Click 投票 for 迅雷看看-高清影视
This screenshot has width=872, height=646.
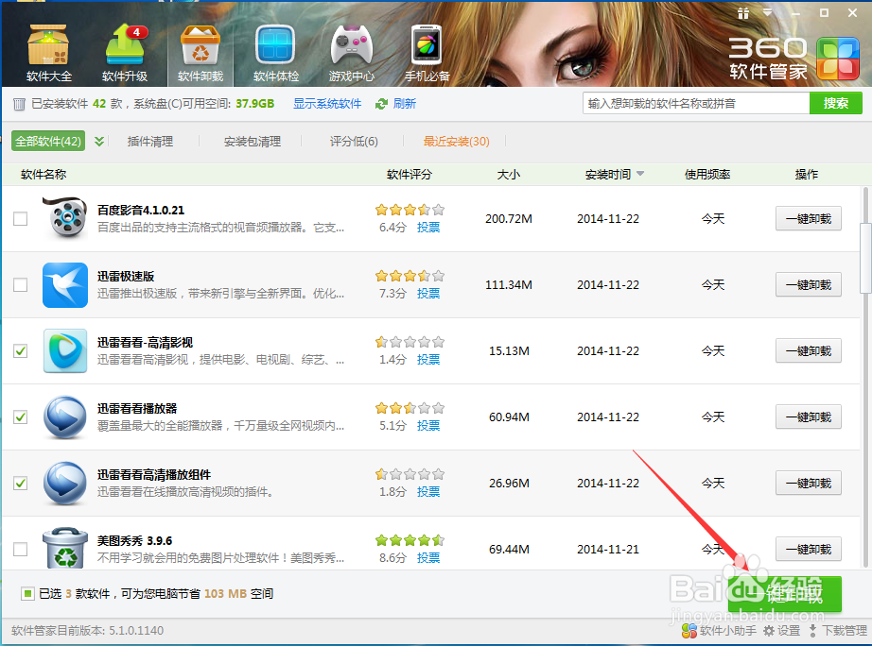point(428,360)
